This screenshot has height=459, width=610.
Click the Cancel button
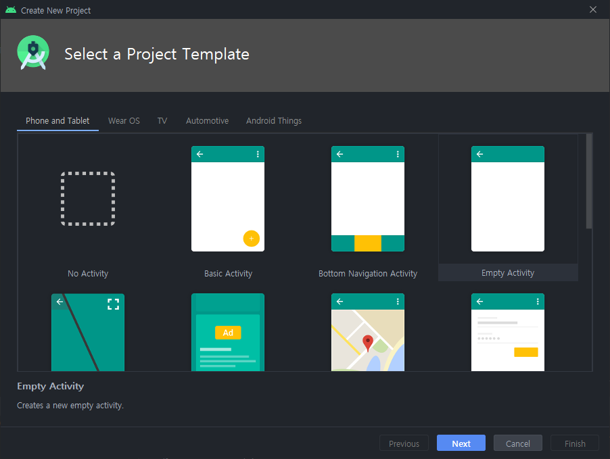point(518,443)
